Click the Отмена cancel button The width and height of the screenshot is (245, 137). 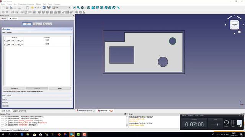(37, 24)
